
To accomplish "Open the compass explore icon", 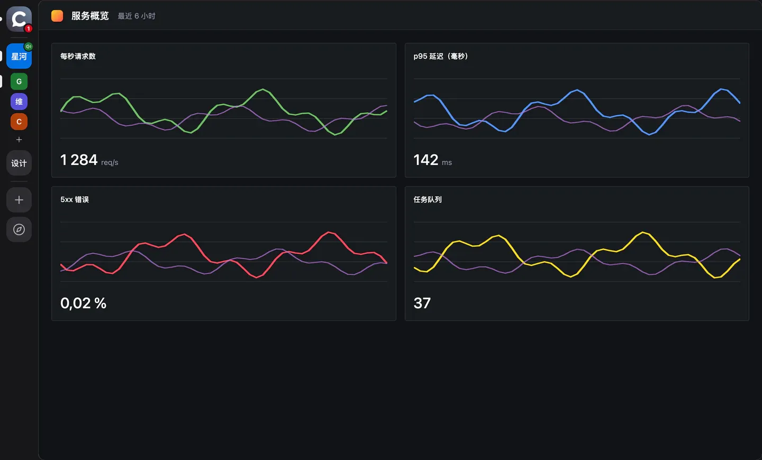I will (19, 229).
